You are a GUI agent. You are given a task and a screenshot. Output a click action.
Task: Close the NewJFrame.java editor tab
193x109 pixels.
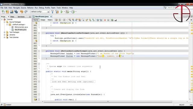tap(51, 17)
